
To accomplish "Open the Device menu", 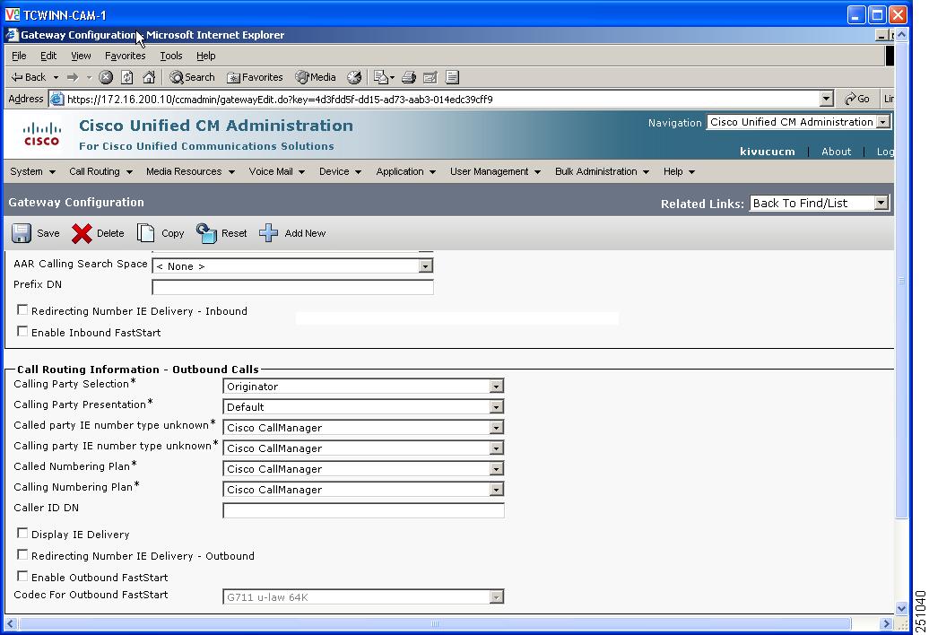I will click(340, 171).
